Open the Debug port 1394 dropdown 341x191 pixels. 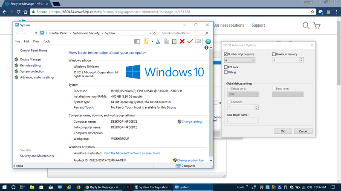[x=243, y=94]
